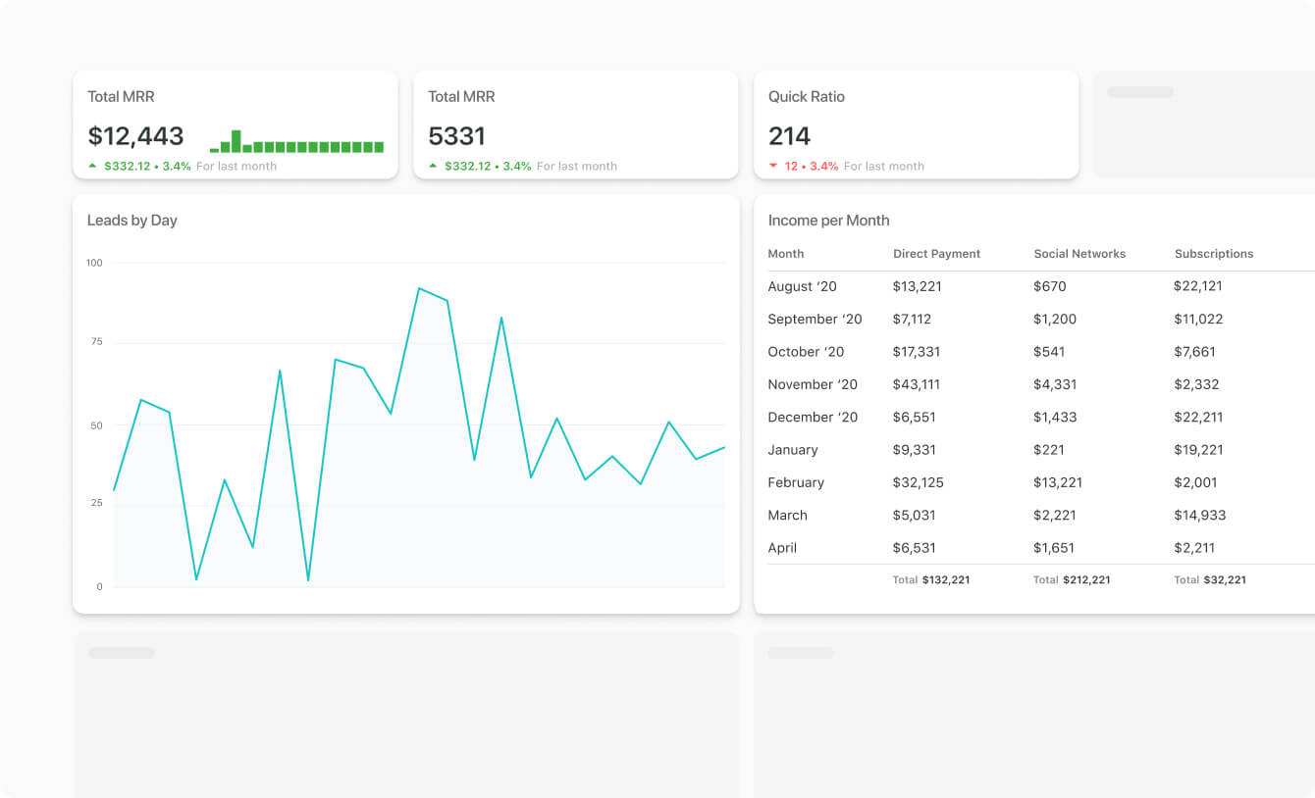
Task: Click the green up arrow under $12,443
Action: (93, 166)
